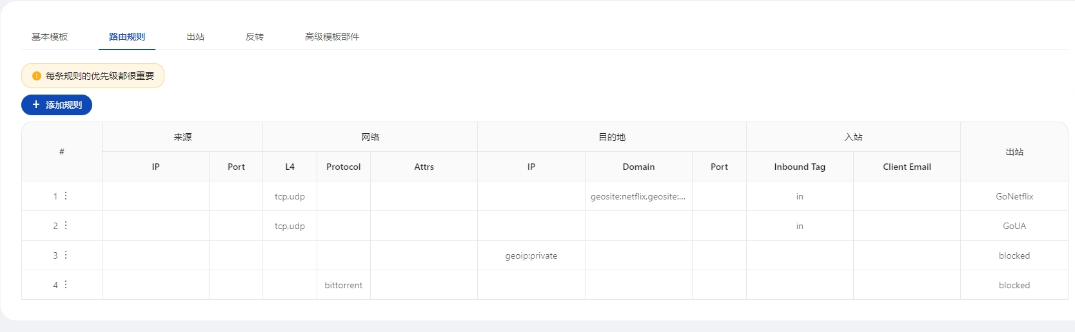Select the 路由规则 tab
1075x332 pixels.
[127, 37]
